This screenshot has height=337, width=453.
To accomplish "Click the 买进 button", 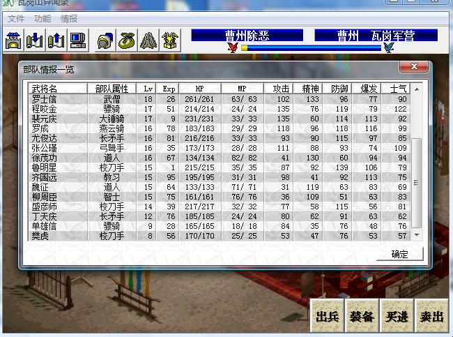I will tap(397, 316).
